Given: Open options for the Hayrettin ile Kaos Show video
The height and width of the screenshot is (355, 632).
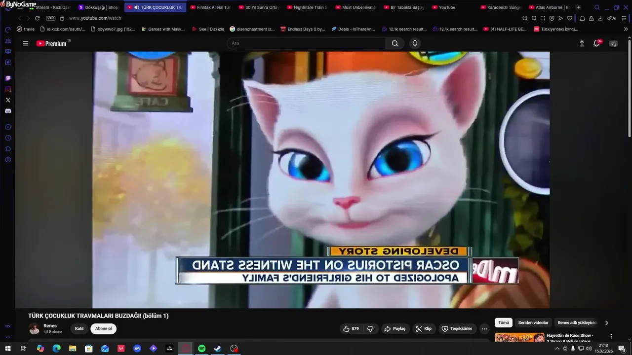Looking at the screenshot, I should [611, 336].
